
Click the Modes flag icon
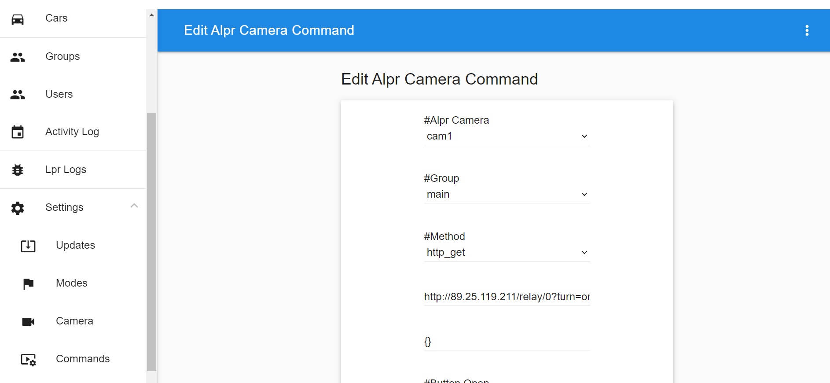pyautogui.click(x=28, y=284)
